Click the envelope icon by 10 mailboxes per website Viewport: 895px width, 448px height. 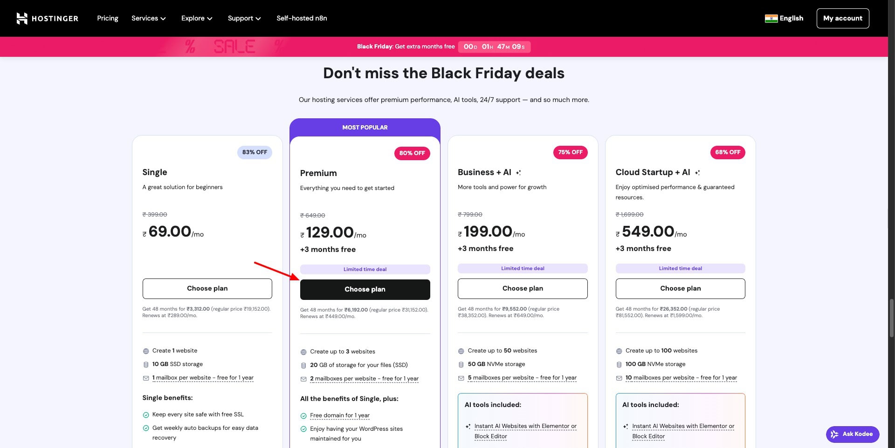pos(619,378)
